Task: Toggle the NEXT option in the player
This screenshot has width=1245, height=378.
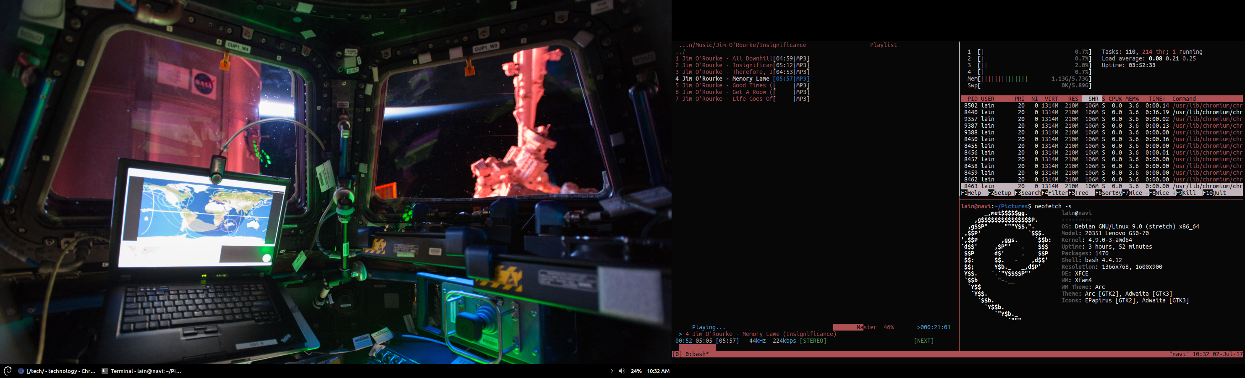Action: (923, 341)
